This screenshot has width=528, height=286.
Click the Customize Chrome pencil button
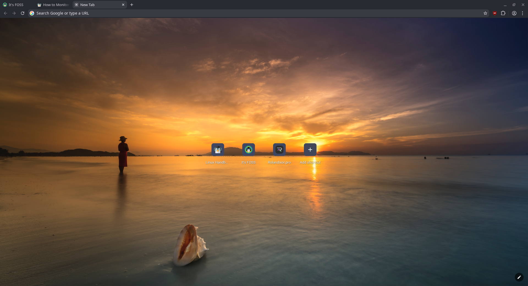point(519,277)
